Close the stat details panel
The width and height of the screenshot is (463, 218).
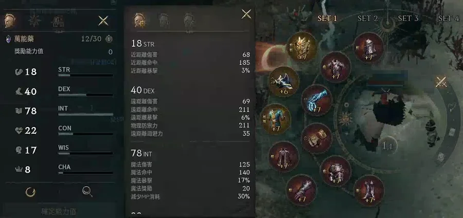[x=246, y=14]
